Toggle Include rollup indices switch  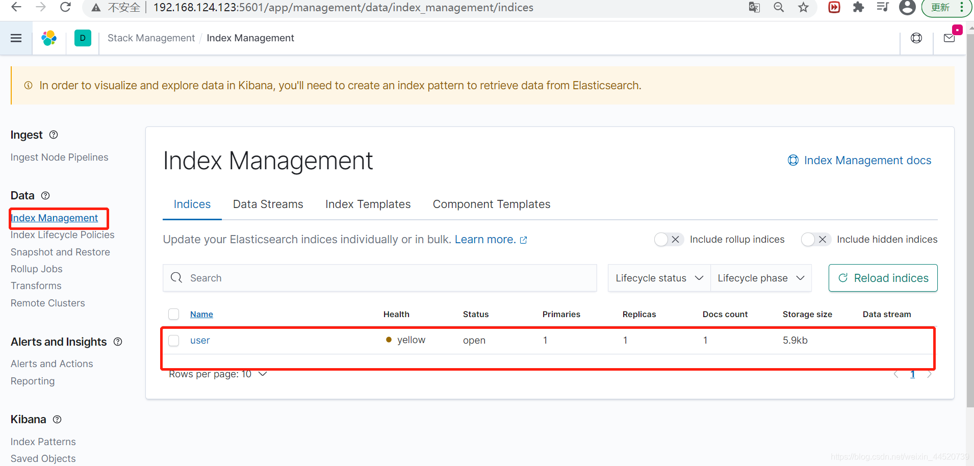coord(669,239)
